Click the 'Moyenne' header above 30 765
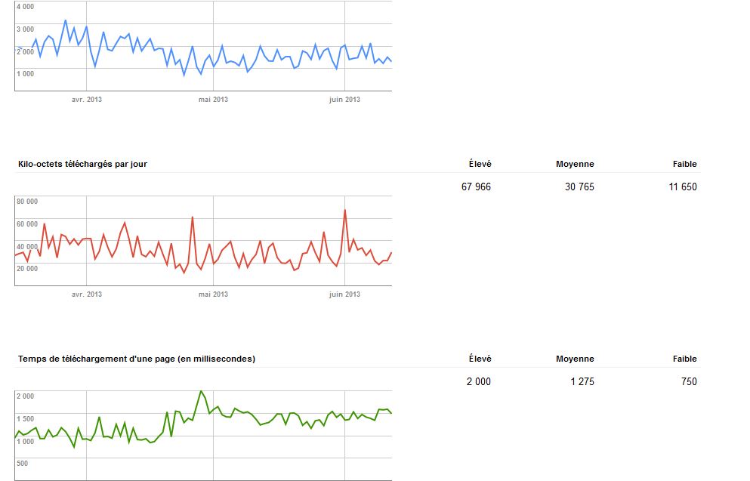Screen dimensions: 750x481 click(575, 164)
